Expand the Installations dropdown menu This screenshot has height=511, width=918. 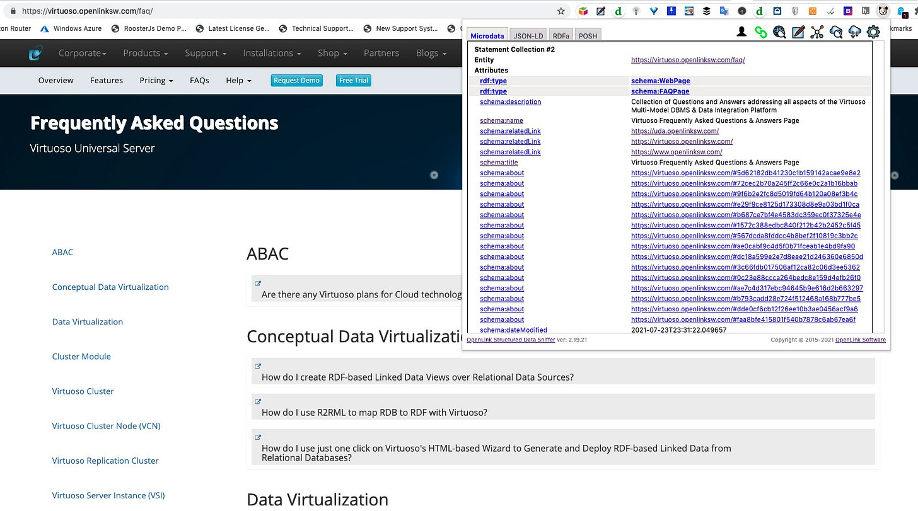pos(272,53)
